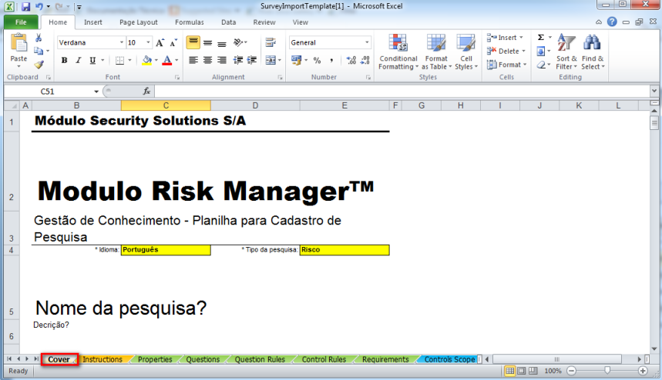
Task: Apply Accounting Number Format icon
Action: (297, 60)
